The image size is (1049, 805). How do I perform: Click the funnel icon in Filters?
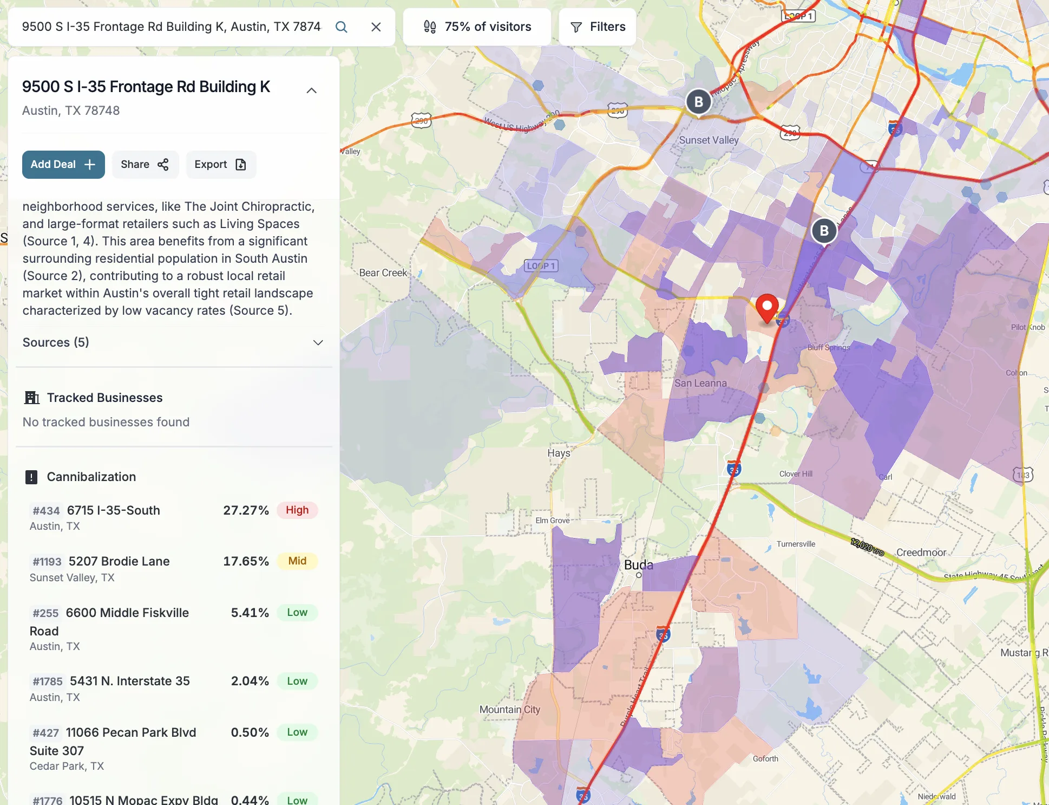(576, 27)
